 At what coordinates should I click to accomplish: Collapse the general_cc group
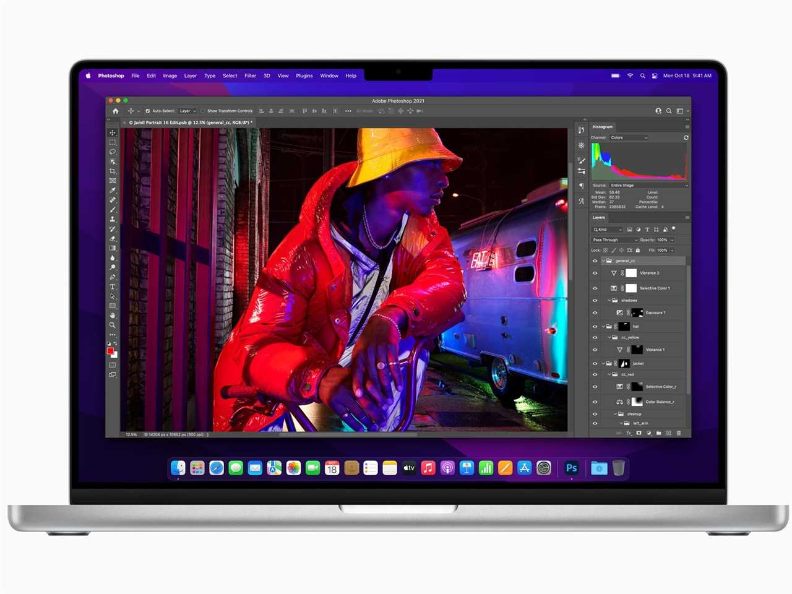pyautogui.click(x=605, y=260)
